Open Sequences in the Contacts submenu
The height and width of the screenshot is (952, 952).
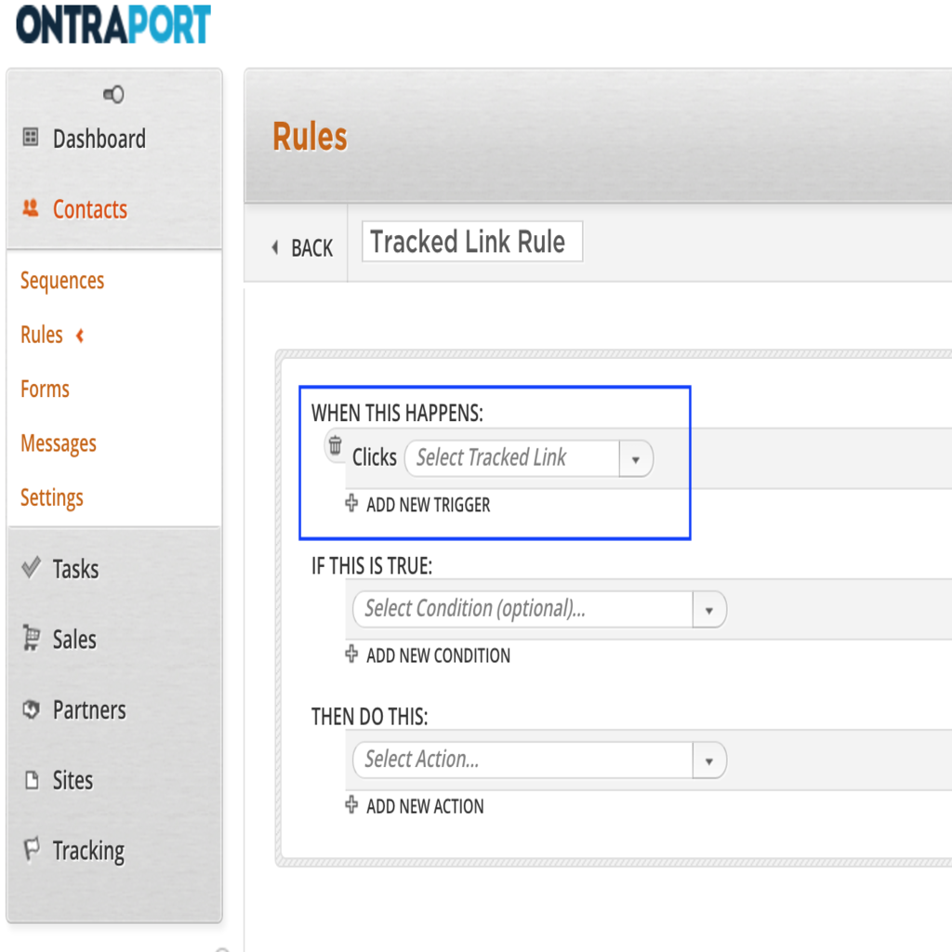click(62, 281)
